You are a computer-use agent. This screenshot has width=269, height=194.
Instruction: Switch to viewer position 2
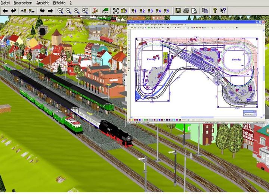142,11
